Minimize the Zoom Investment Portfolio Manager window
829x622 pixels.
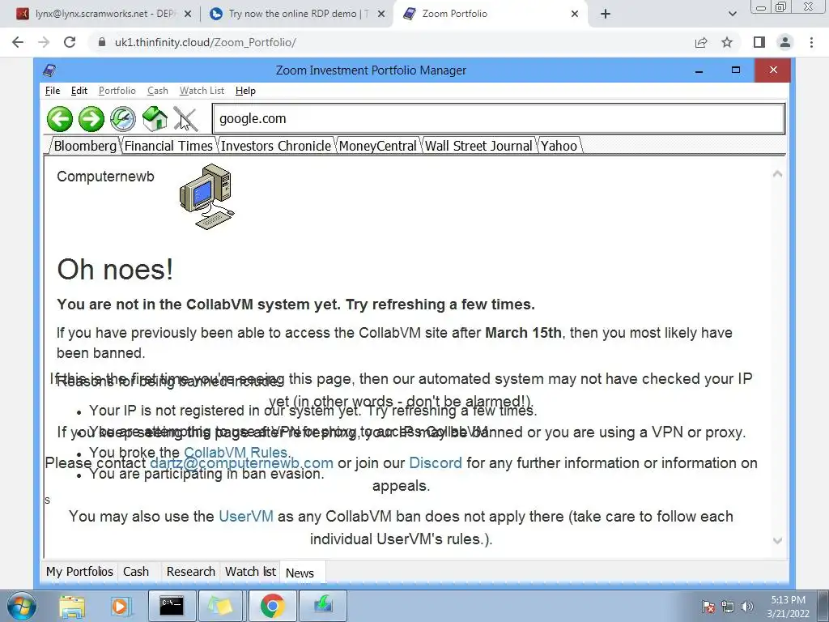699,70
